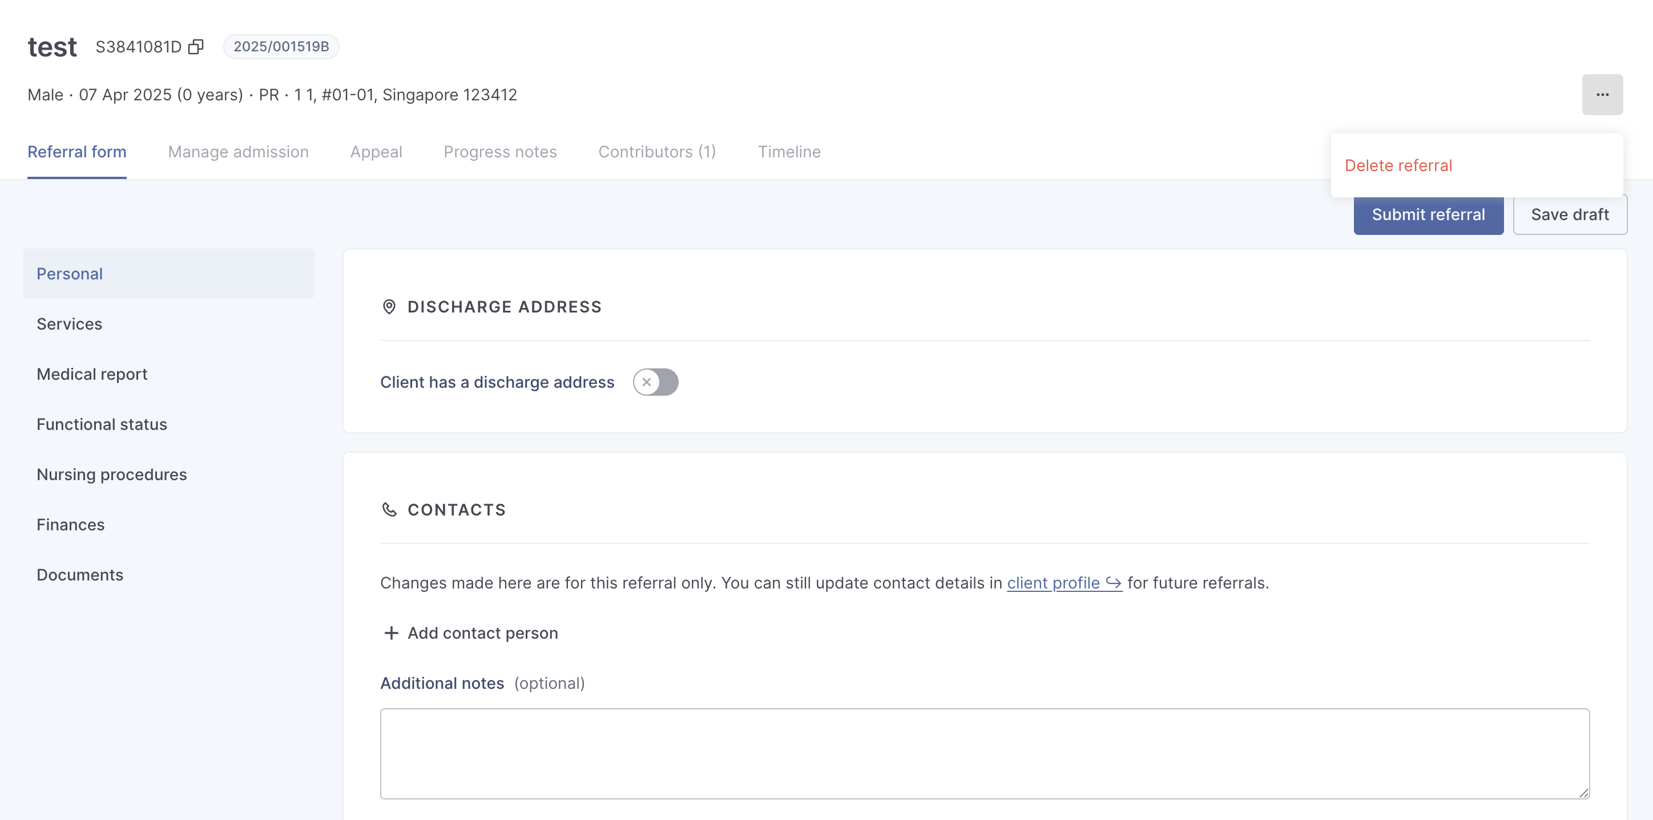Click the plus icon for Add contact person
1653x820 pixels.
(391, 633)
